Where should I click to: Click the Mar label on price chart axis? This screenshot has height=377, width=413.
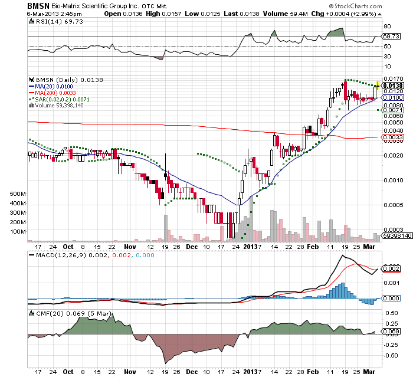point(369,247)
